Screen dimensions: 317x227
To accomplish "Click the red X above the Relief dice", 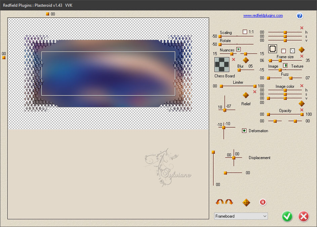I will coord(255,92).
